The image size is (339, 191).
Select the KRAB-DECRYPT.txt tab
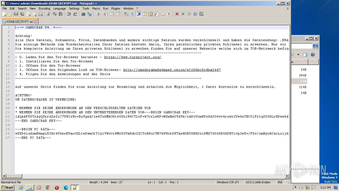click(x=20, y=21)
